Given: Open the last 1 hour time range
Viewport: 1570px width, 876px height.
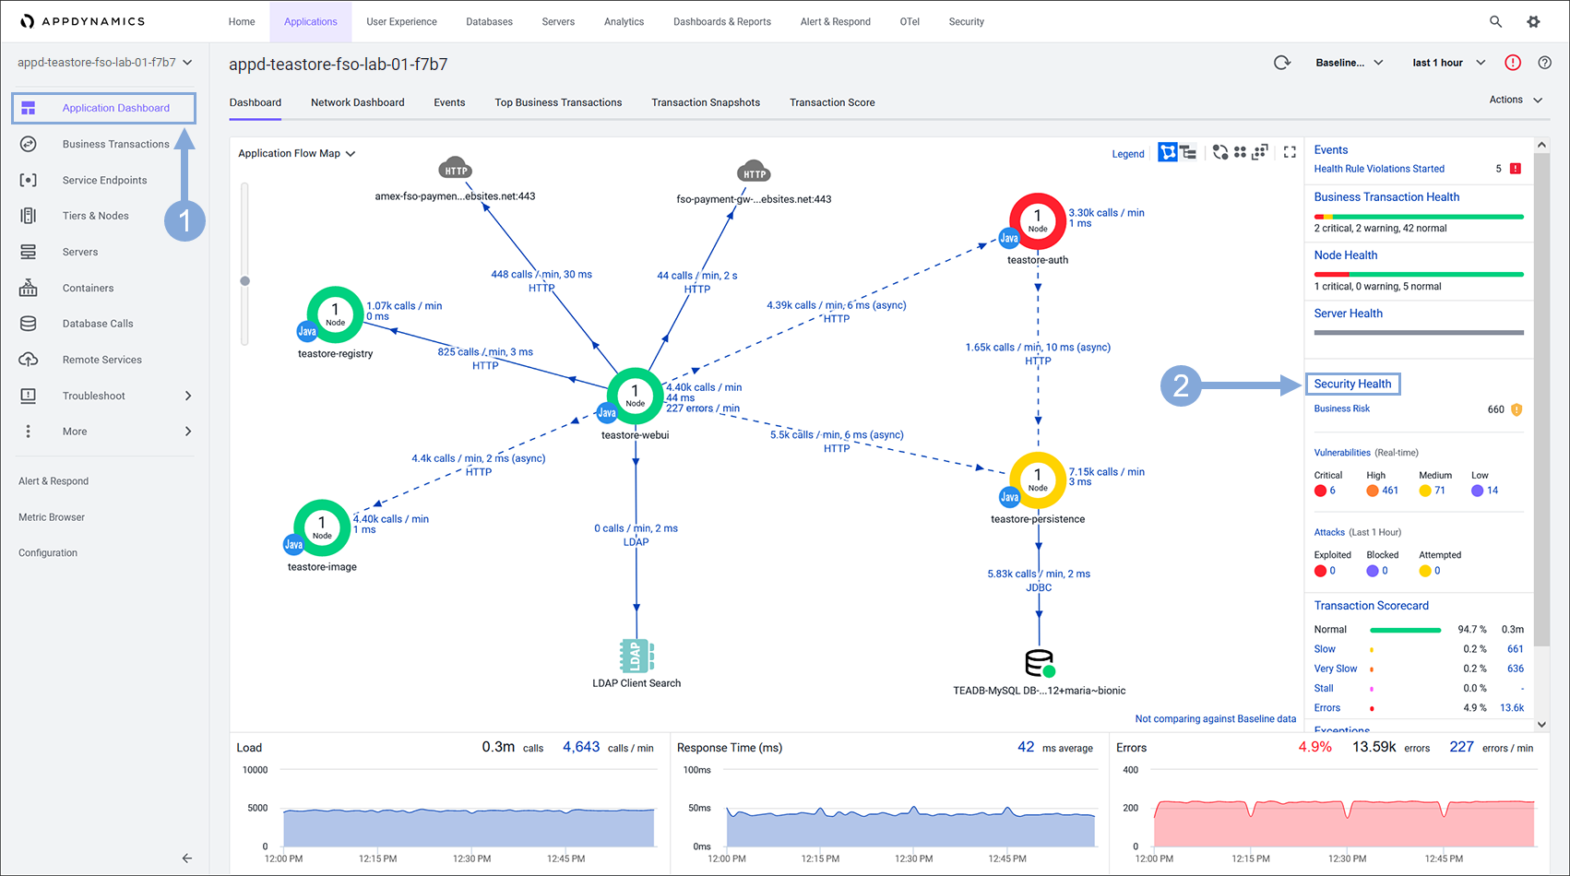Looking at the screenshot, I should click(1448, 63).
